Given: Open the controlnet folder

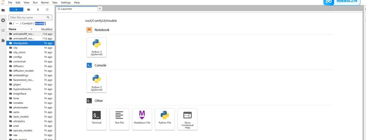Looking at the screenshot, I should coord(20,62).
